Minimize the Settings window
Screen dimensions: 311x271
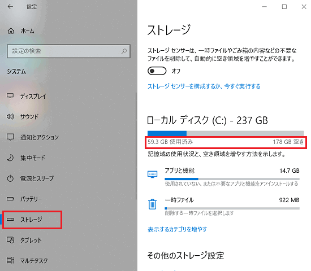(x=265, y=7)
